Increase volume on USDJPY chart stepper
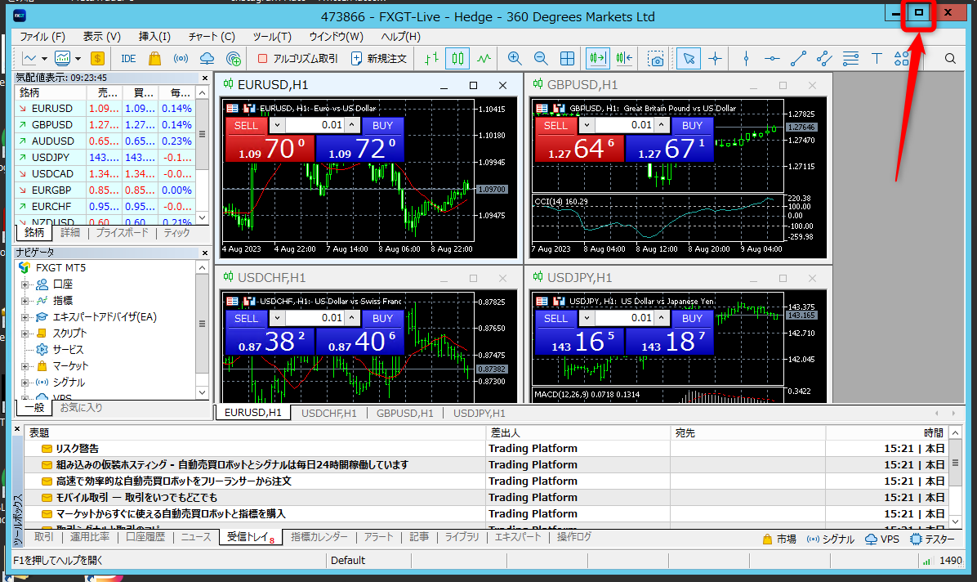977x582 pixels. (x=662, y=318)
